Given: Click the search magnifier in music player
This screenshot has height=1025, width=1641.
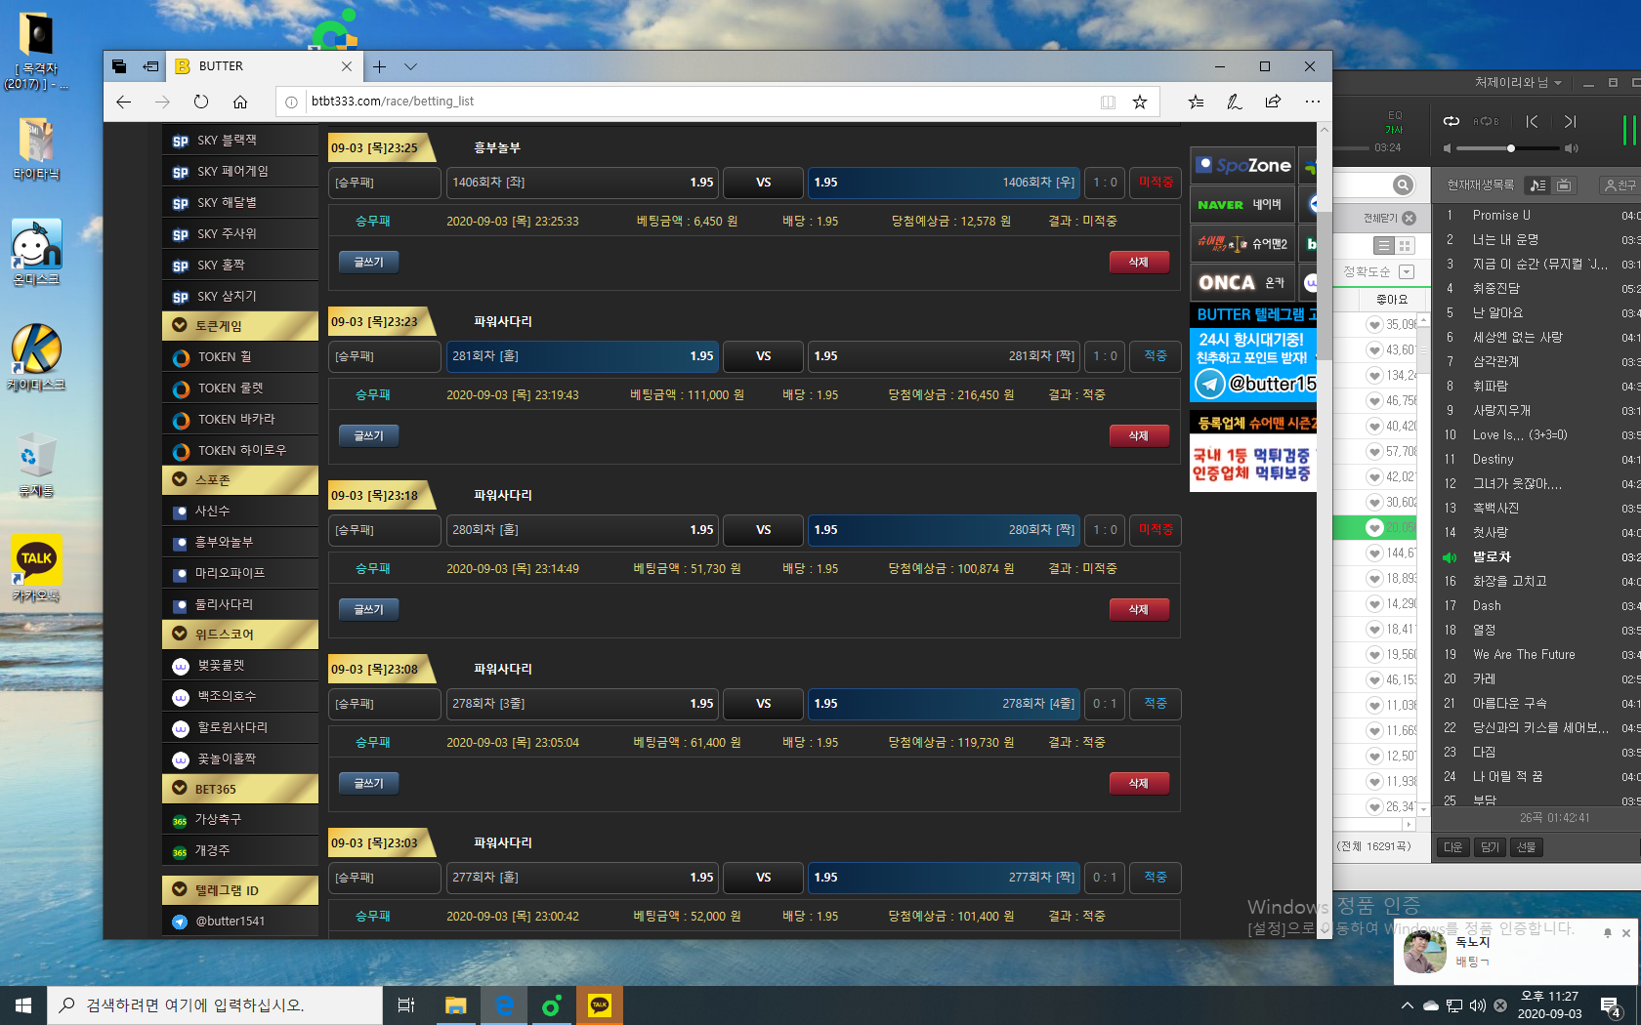Looking at the screenshot, I should (1403, 185).
